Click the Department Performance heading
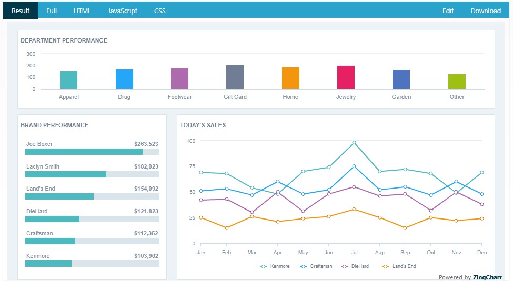 pyautogui.click(x=64, y=40)
